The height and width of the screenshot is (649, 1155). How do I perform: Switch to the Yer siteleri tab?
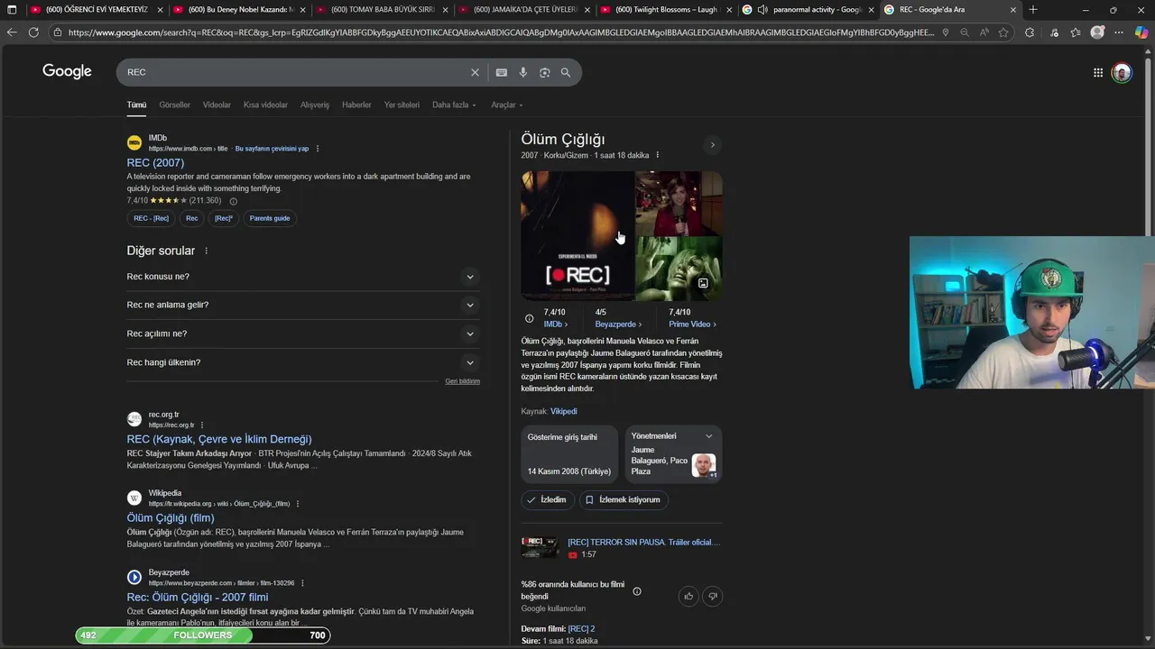click(x=402, y=105)
